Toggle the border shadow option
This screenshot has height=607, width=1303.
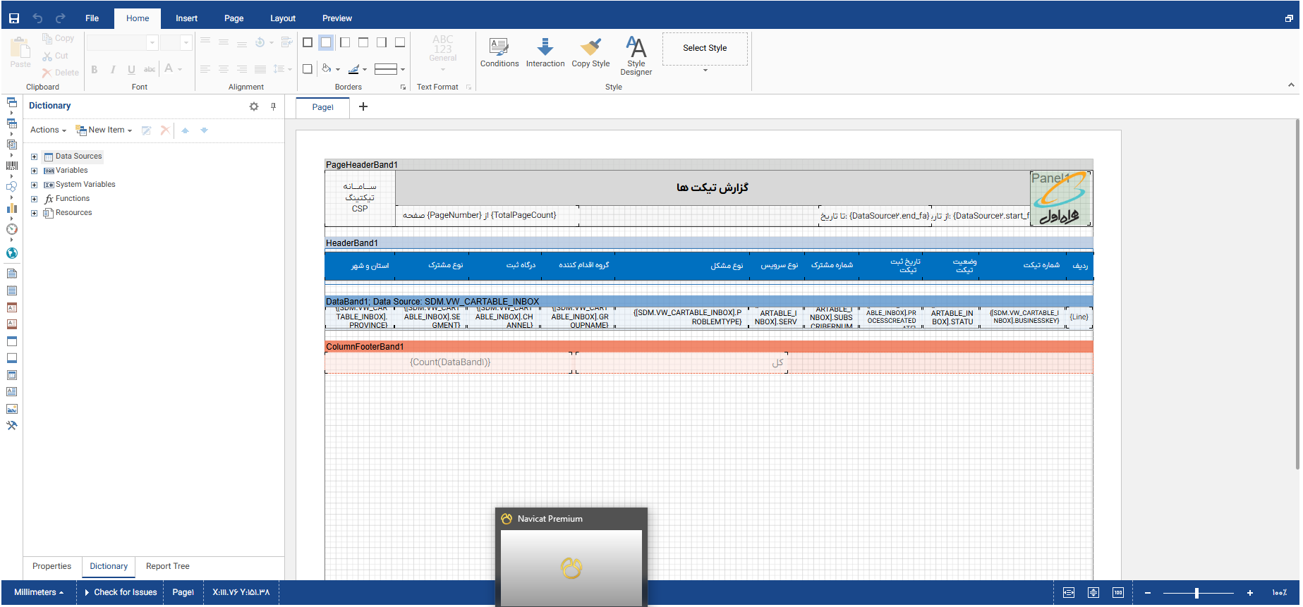pos(308,69)
